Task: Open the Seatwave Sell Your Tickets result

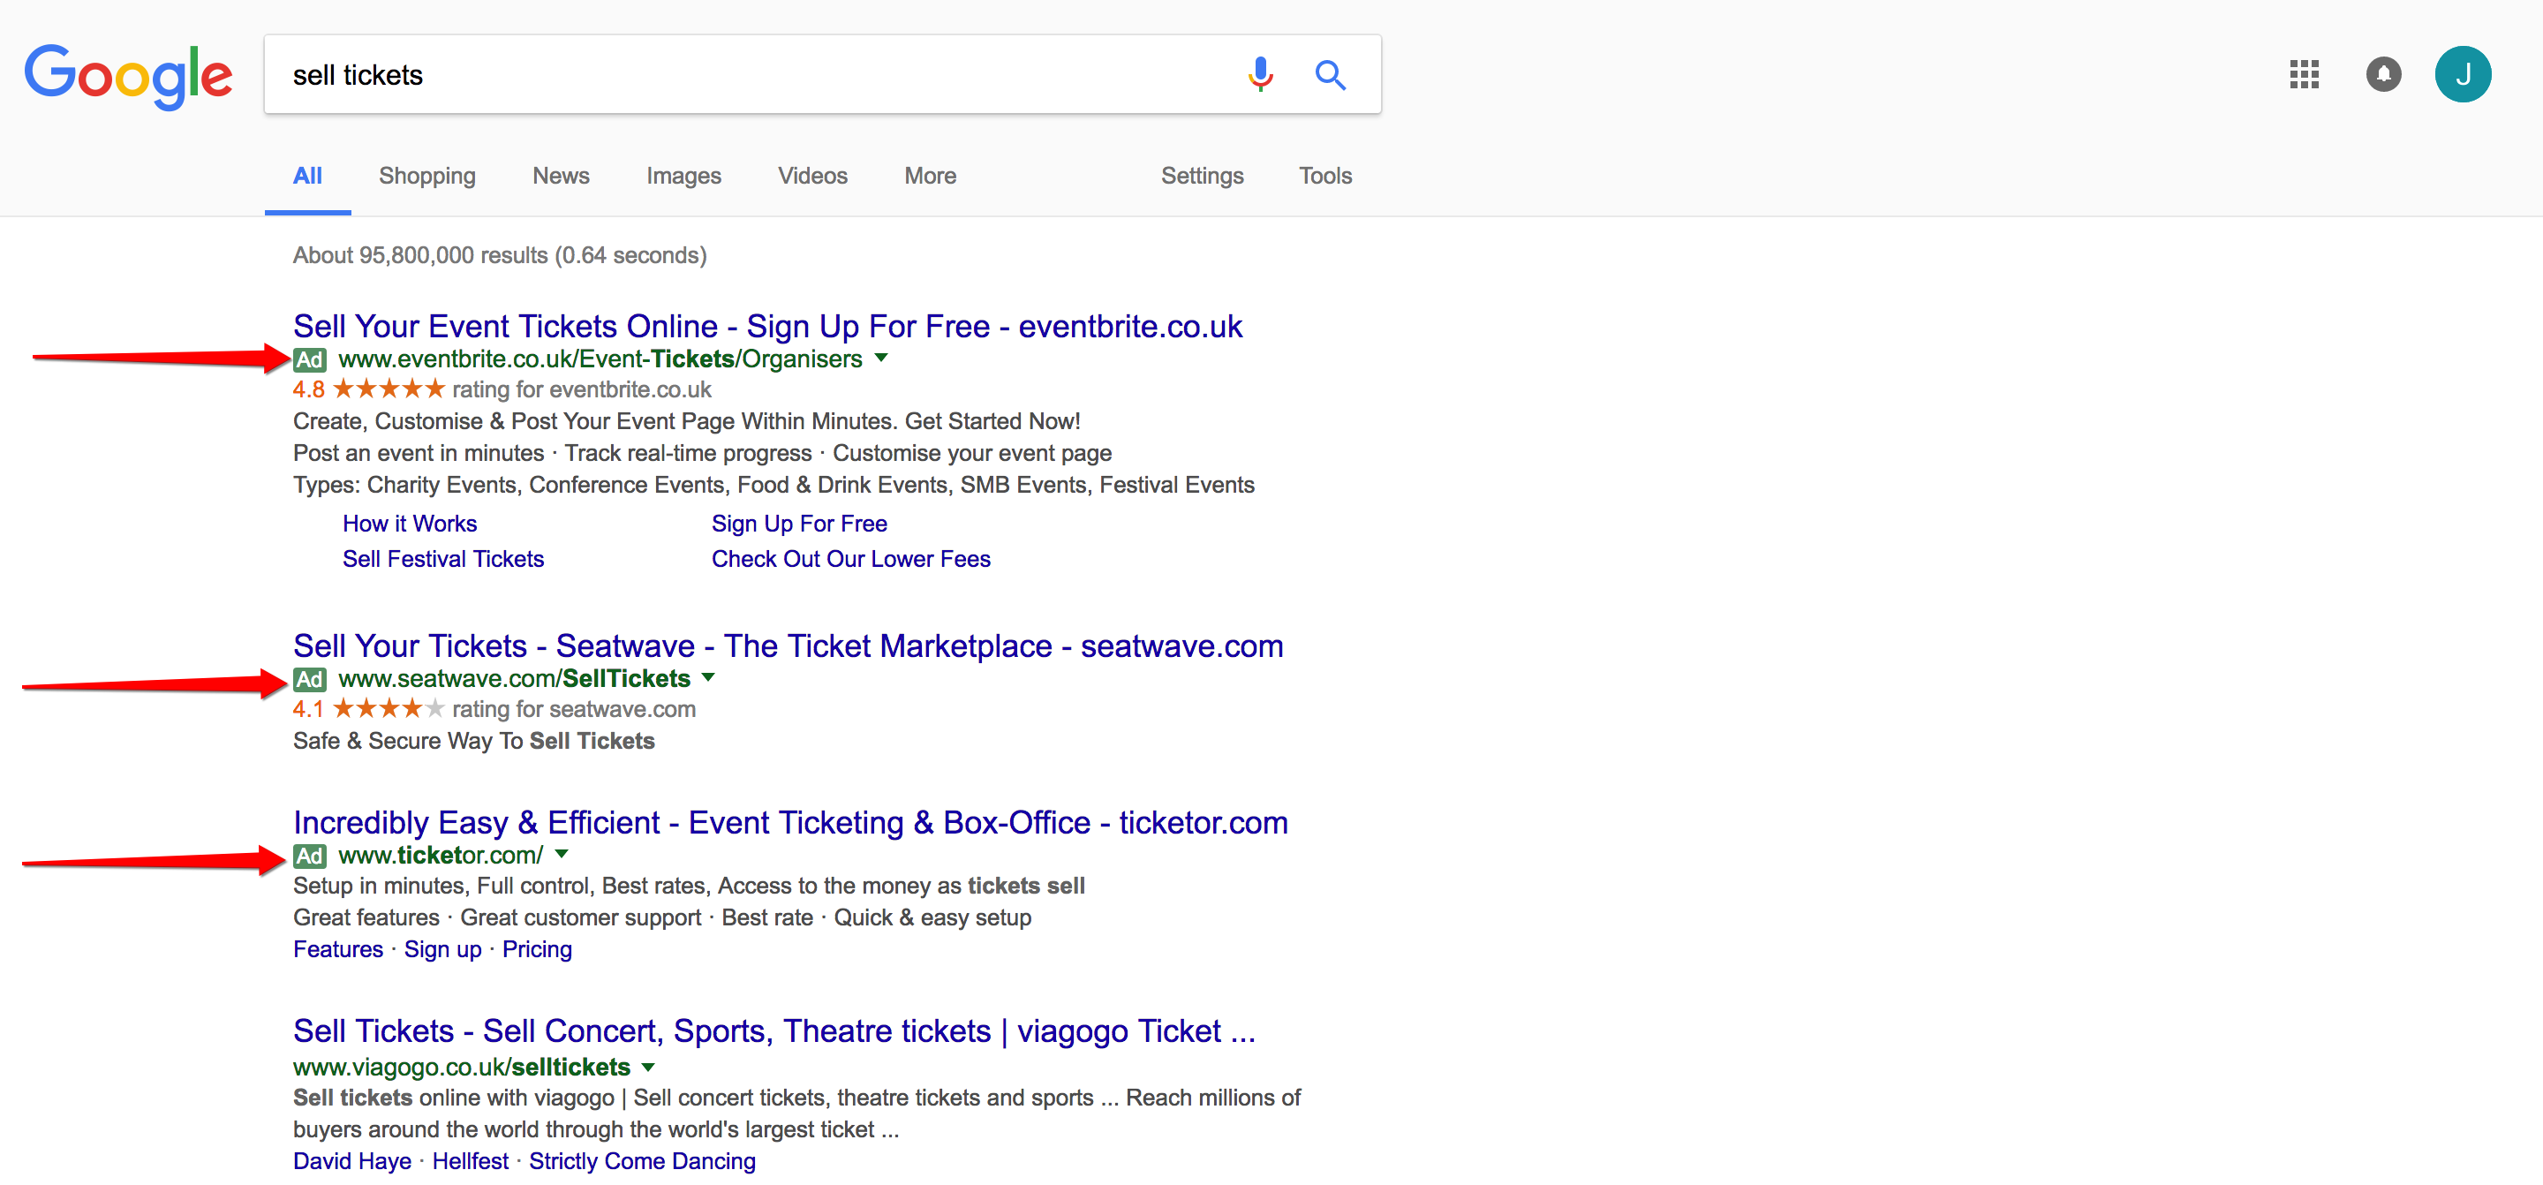Action: [788, 645]
